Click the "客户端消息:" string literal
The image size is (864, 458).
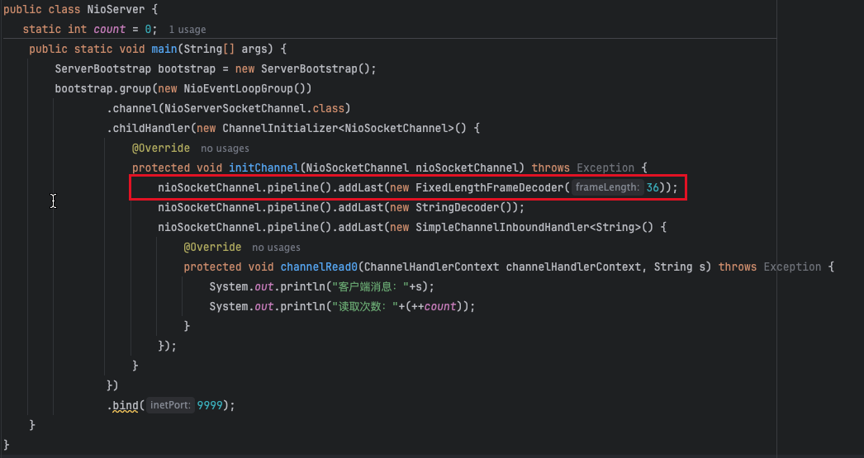[x=369, y=287]
